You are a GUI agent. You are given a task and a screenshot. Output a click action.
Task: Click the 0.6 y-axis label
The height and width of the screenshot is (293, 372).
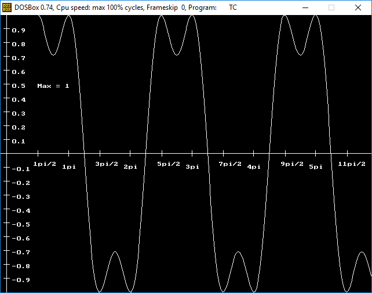pyautogui.click(x=19, y=72)
